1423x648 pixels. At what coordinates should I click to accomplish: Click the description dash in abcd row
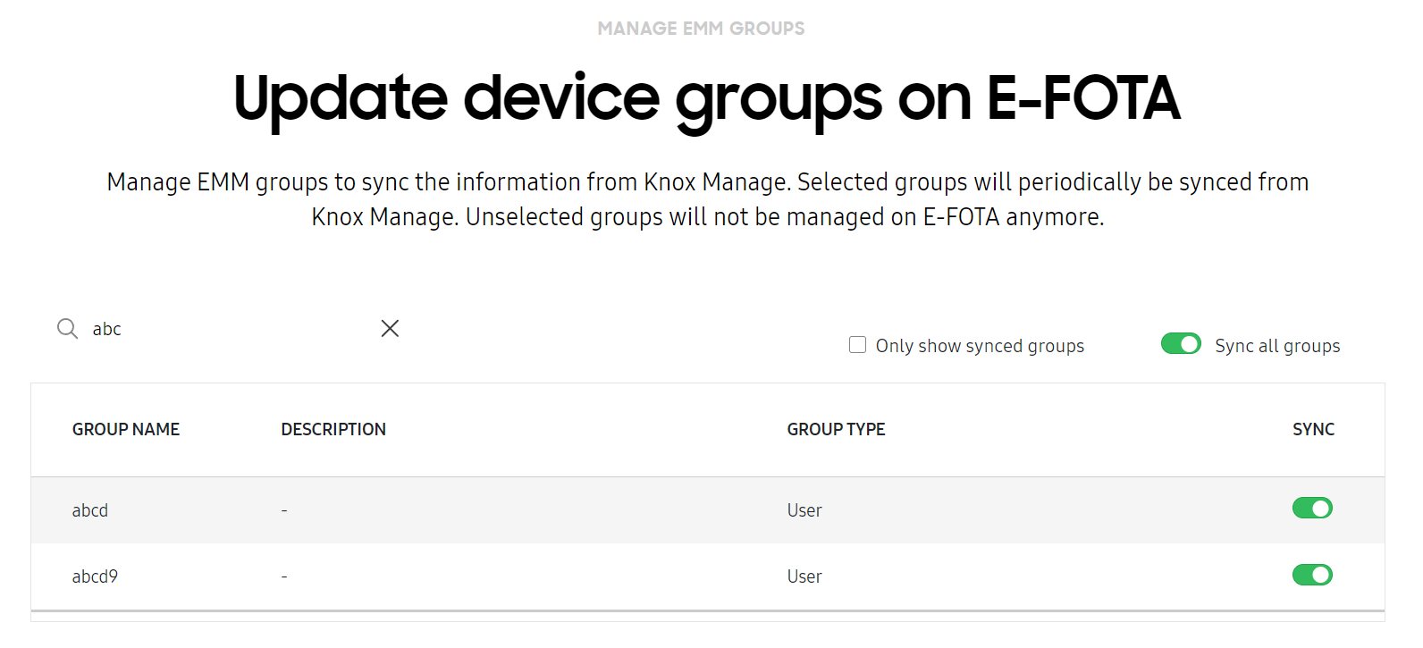pos(284,510)
